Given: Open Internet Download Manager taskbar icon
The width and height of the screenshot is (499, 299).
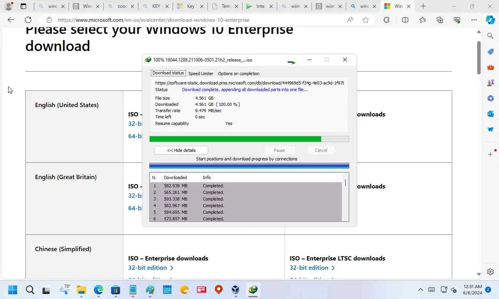Looking at the screenshot, I should coord(253,290).
